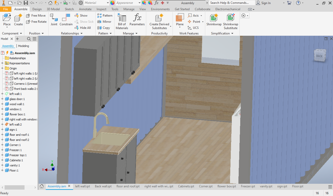Click Hide All relationships
The height and width of the screenshot is (196, 333).
[83, 28]
